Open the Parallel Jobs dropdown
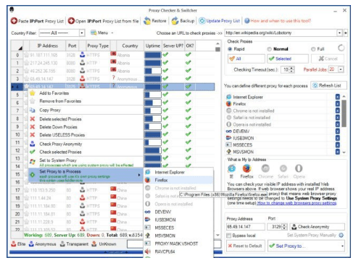Viewport: 356px width, 263px height. click(x=341, y=69)
